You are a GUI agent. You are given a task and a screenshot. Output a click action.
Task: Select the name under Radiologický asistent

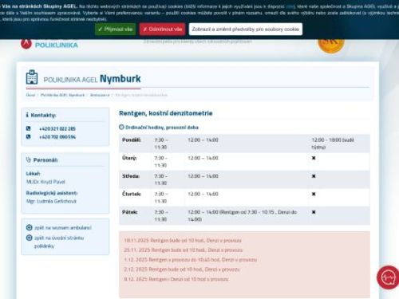[x=51, y=201]
